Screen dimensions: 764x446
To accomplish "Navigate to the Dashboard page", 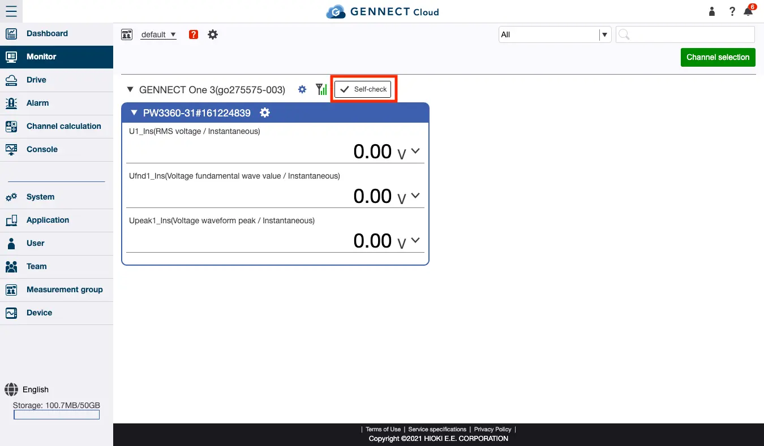I will (x=48, y=33).
